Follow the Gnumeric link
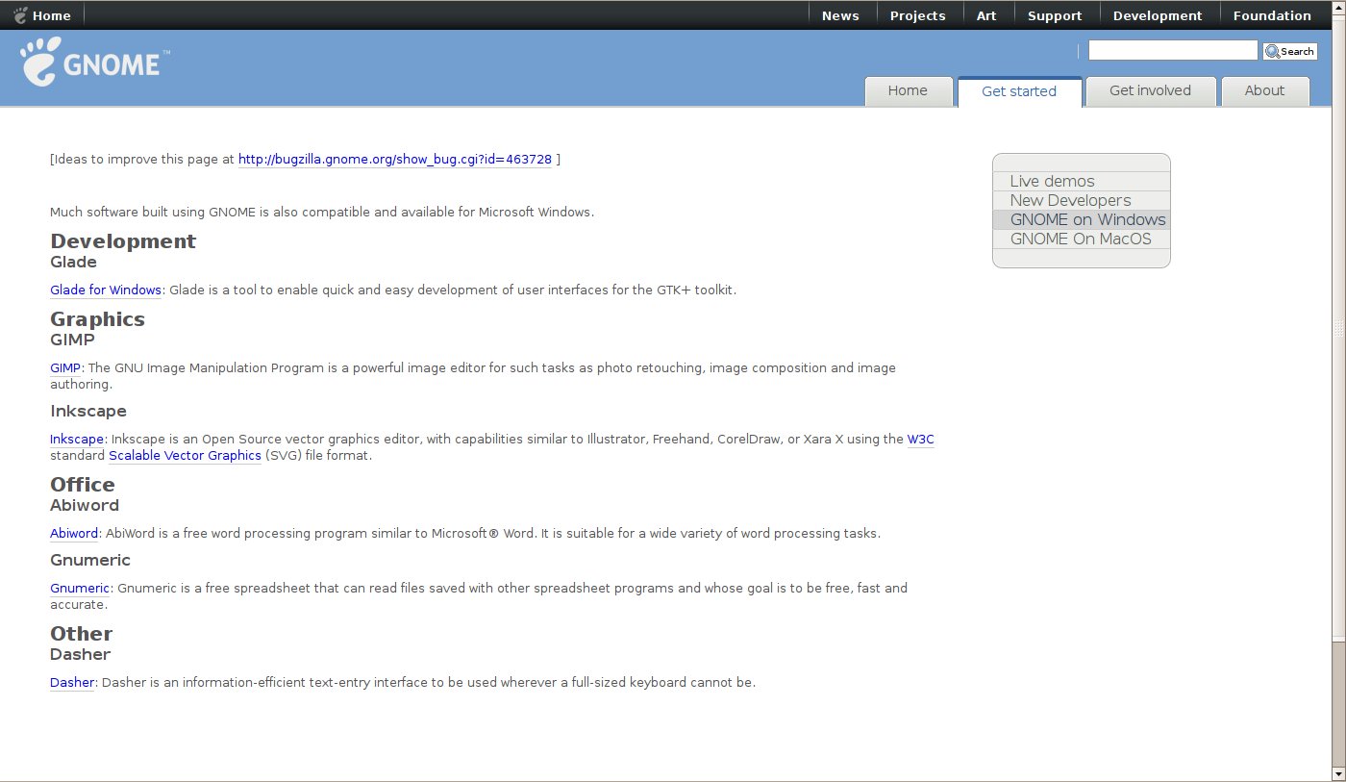Viewport: 1346px width, 782px height. click(80, 589)
